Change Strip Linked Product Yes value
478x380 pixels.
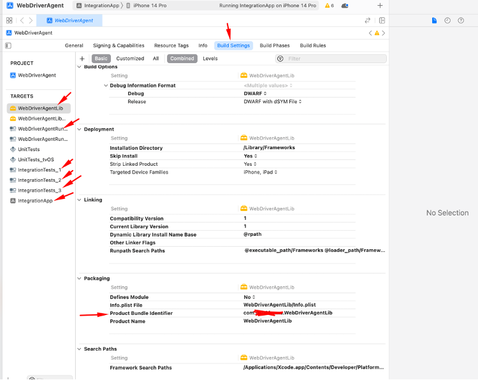[x=250, y=164]
